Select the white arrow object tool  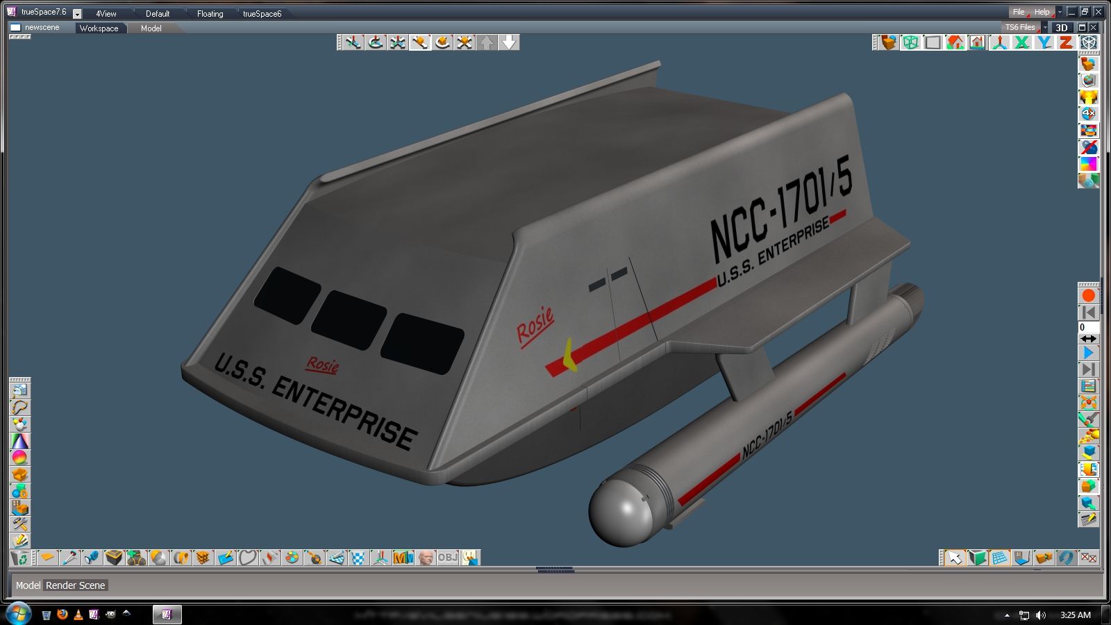pyautogui.click(x=955, y=558)
